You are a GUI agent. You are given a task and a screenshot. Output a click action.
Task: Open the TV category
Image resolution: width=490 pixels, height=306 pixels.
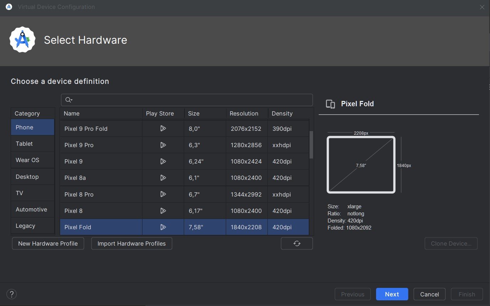click(x=33, y=193)
